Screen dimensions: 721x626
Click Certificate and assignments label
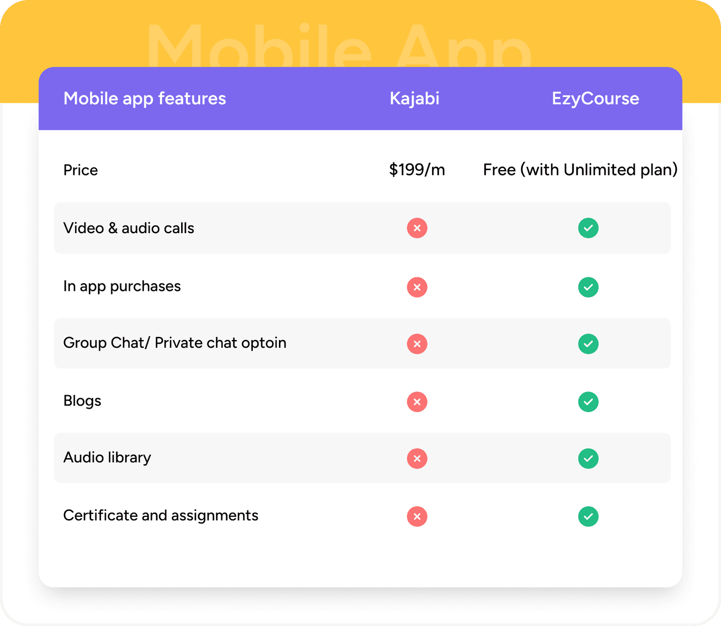pyautogui.click(x=161, y=516)
